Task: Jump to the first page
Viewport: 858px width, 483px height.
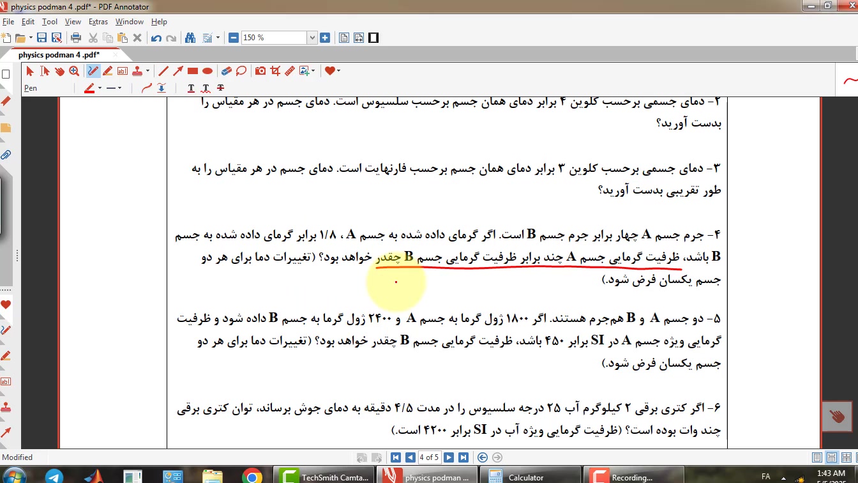Action: [x=396, y=457]
